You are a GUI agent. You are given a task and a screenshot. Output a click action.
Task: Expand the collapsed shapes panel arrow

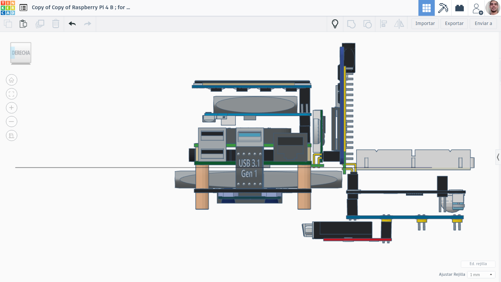click(498, 157)
